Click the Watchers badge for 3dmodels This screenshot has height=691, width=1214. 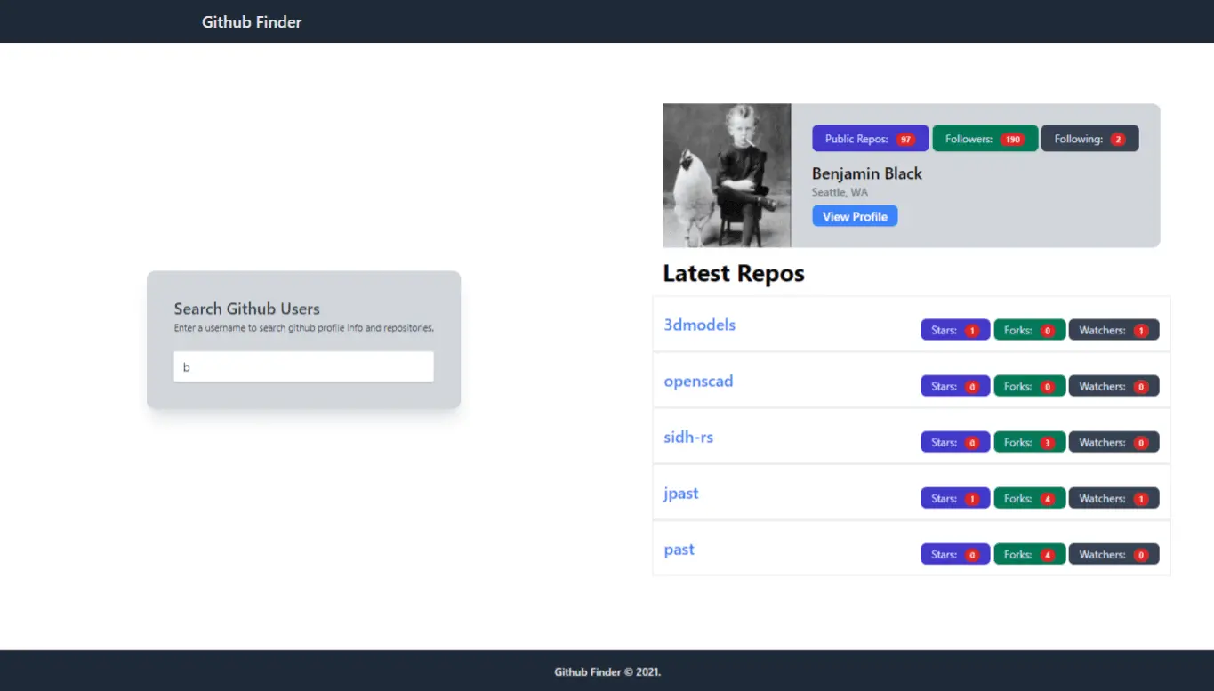coord(1114,329)
